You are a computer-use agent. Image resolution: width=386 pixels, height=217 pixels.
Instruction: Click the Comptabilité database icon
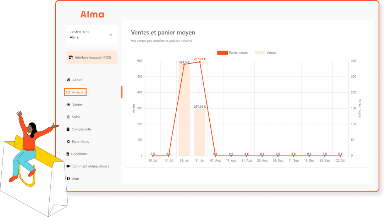(68, 129)
